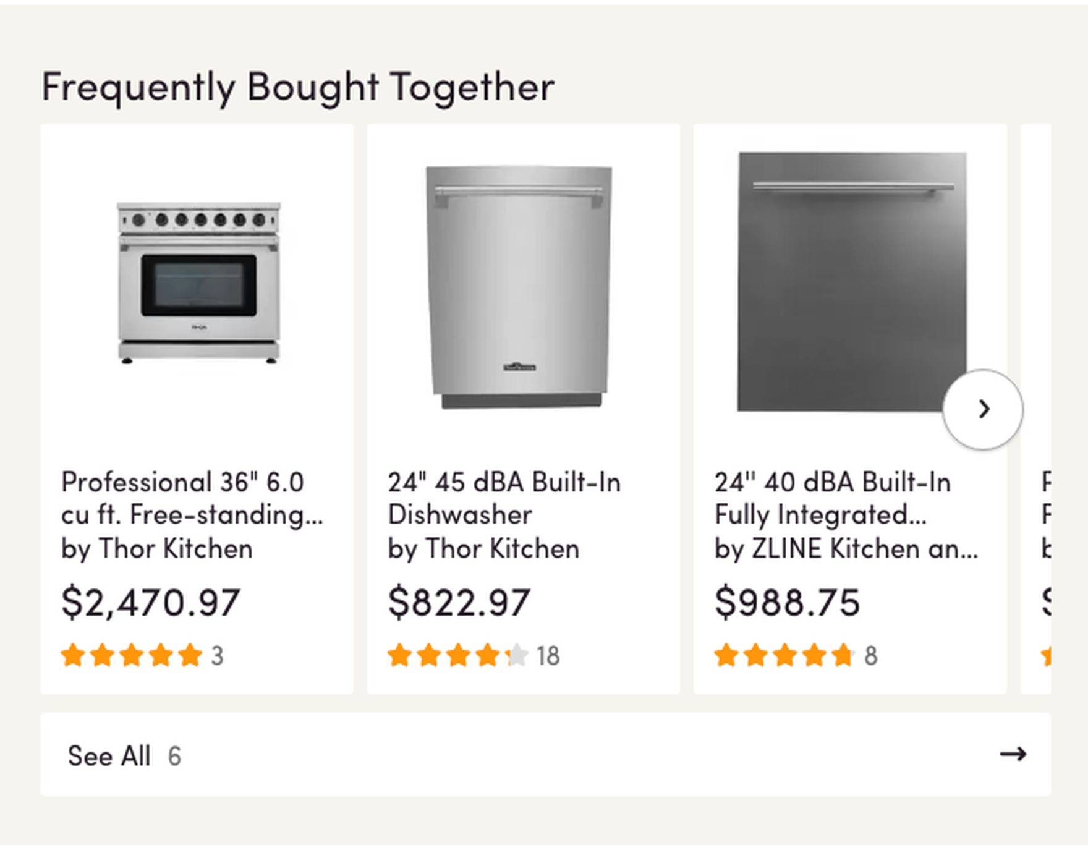Click the 18 review count number

548,656
